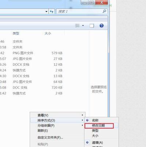146x147 pixels.
Task: Select 大小 sort option in submenu
Action: pyautogui.click(x=102, y=136)
